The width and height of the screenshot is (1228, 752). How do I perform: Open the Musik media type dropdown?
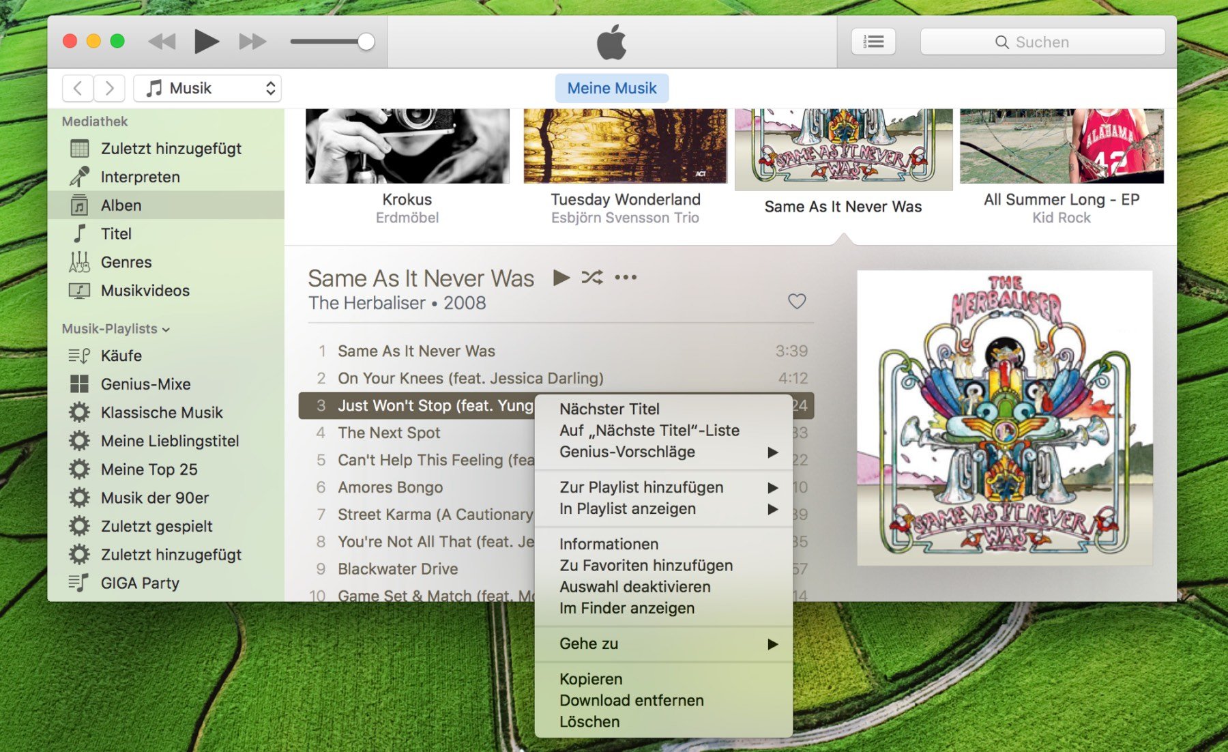point(207,88)
